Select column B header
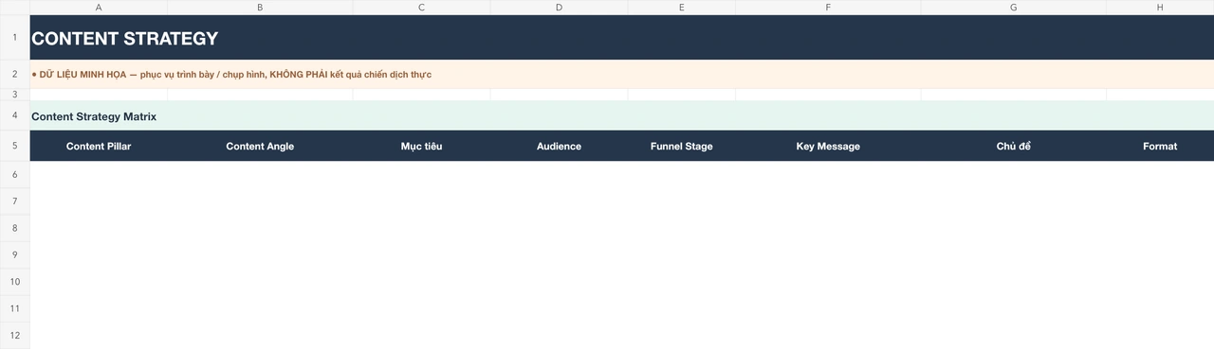 pyautogui.click(x=260, y=8)
